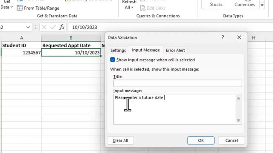Click the formula bar cancel X icon
273x153 pixels.
pos(44,27)
